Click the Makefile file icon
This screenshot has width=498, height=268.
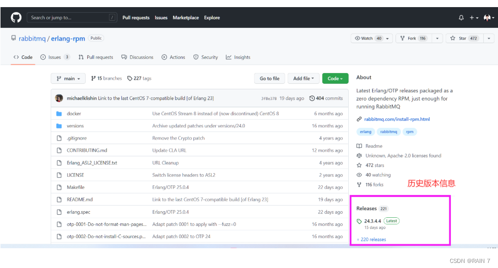point(59,187)
